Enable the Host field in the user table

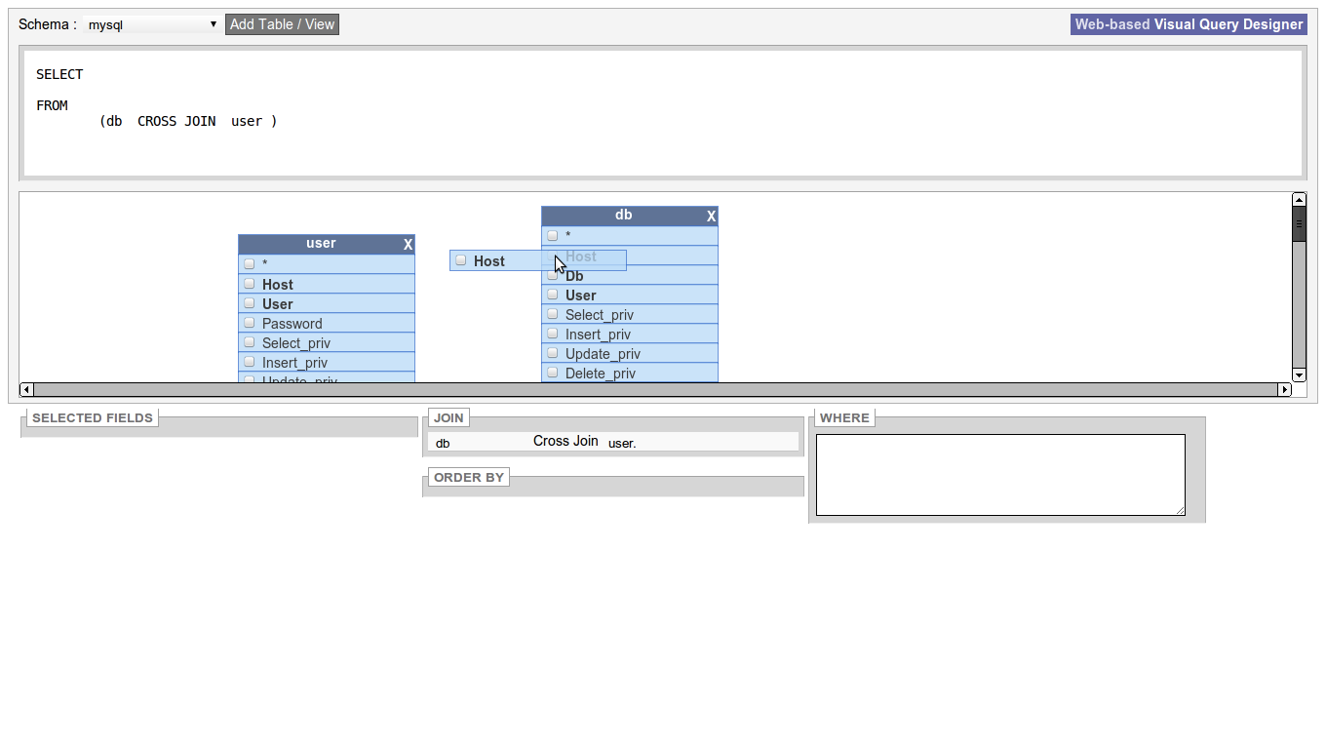[250, 284]
